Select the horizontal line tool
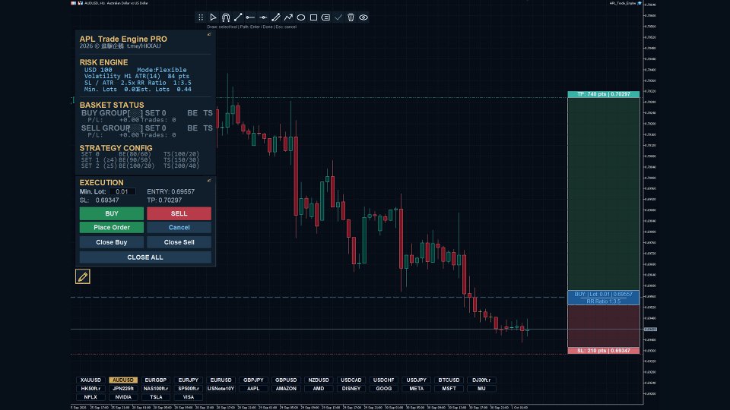Image resolution: width=730 pixels, height=410 pixels. pos(263,17)
